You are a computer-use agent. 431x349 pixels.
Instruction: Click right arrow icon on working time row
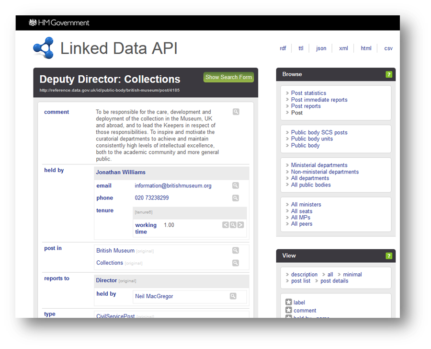(240, 225)
